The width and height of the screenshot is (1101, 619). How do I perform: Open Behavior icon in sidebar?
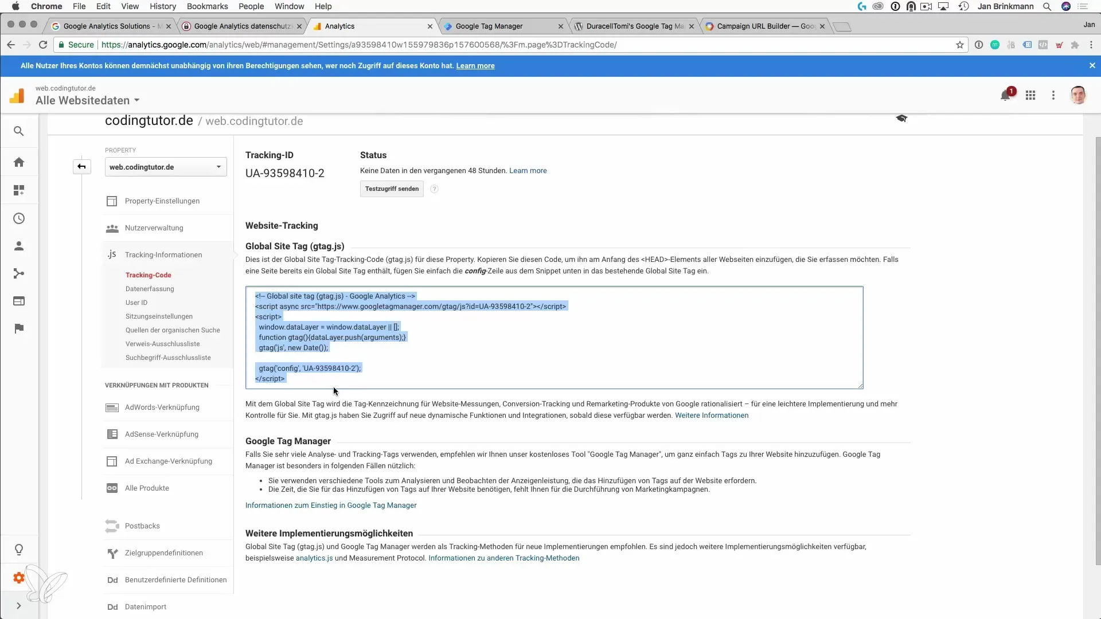(19, 301)
